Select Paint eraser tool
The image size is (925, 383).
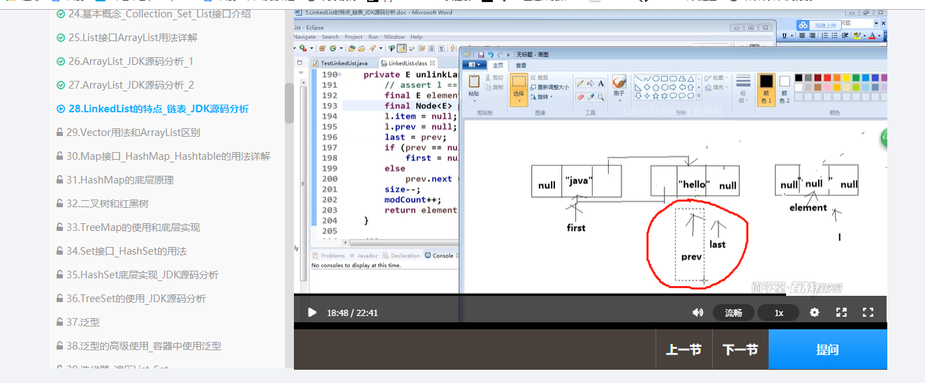click(581, 97)
